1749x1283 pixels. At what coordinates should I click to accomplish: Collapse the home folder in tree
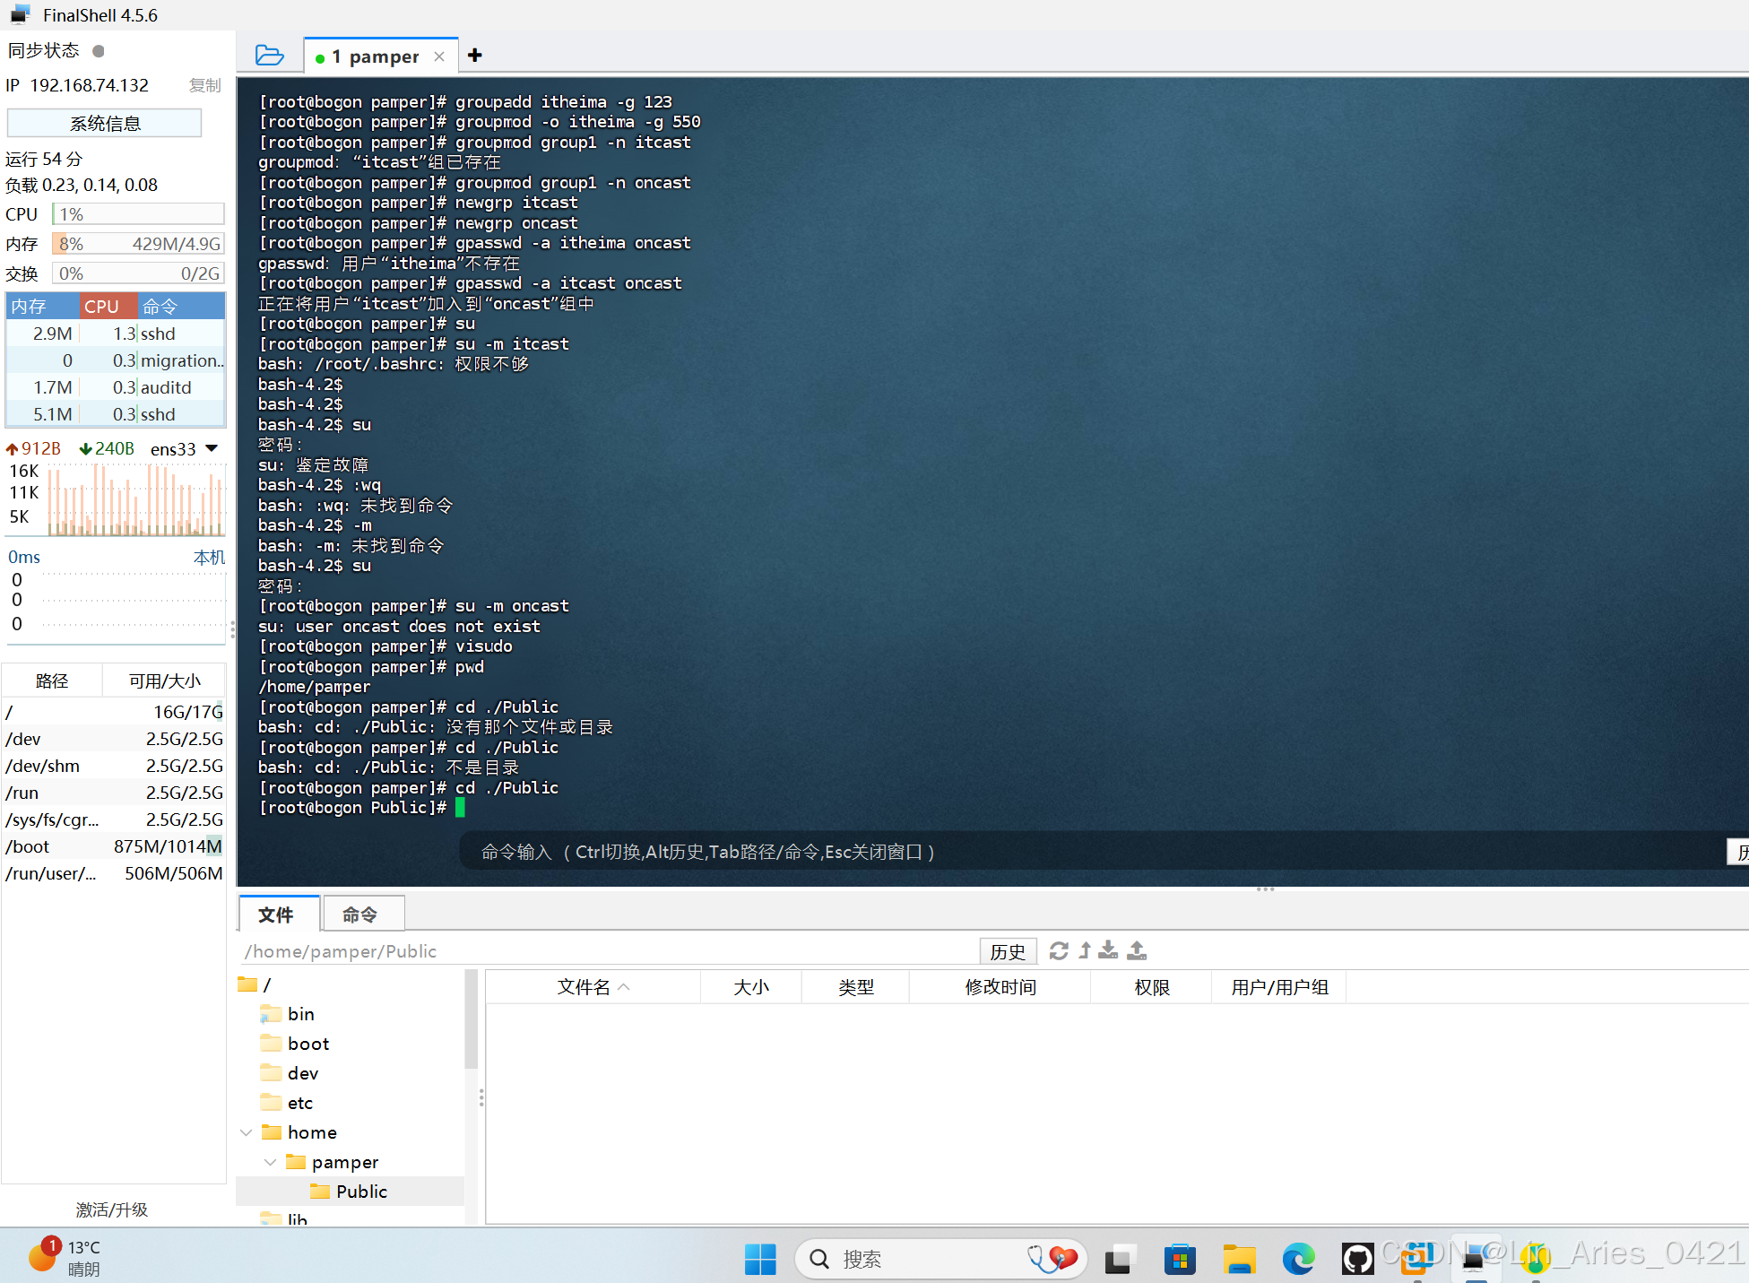pyautogui.click(x=247, y=1132)
